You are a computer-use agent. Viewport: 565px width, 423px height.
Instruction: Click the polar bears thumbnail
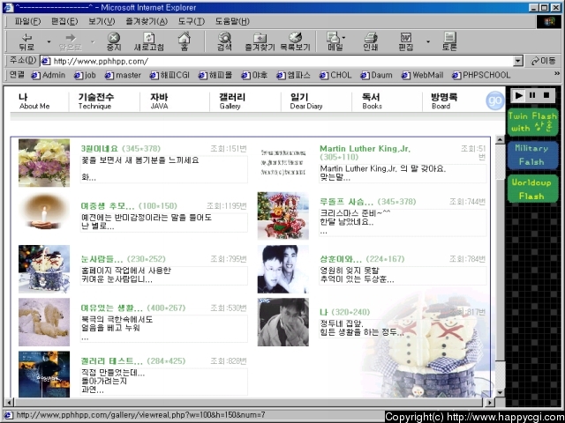point(44,322)
